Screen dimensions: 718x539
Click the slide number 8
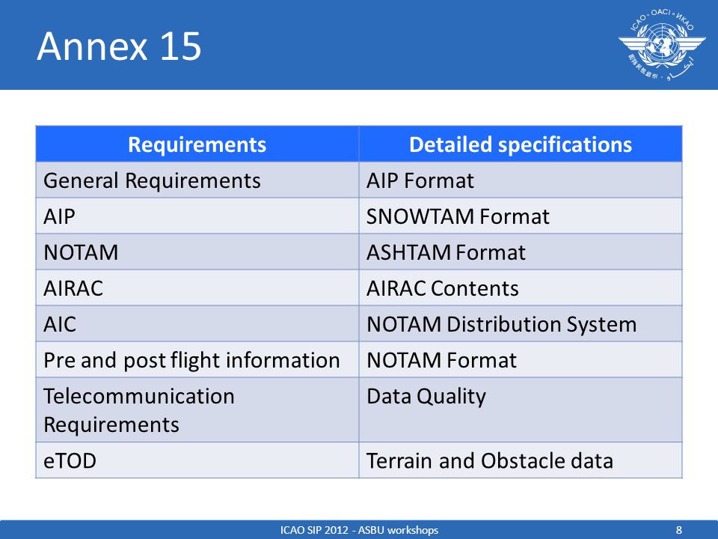pyautogui.click(x=678, y=530)
